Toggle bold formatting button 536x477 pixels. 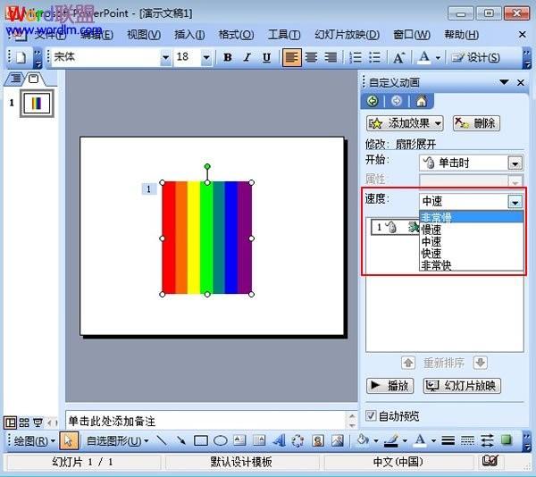(228, 57)
